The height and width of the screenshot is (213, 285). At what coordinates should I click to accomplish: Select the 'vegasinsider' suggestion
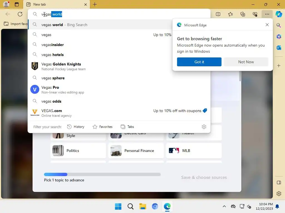coord(100,45)
